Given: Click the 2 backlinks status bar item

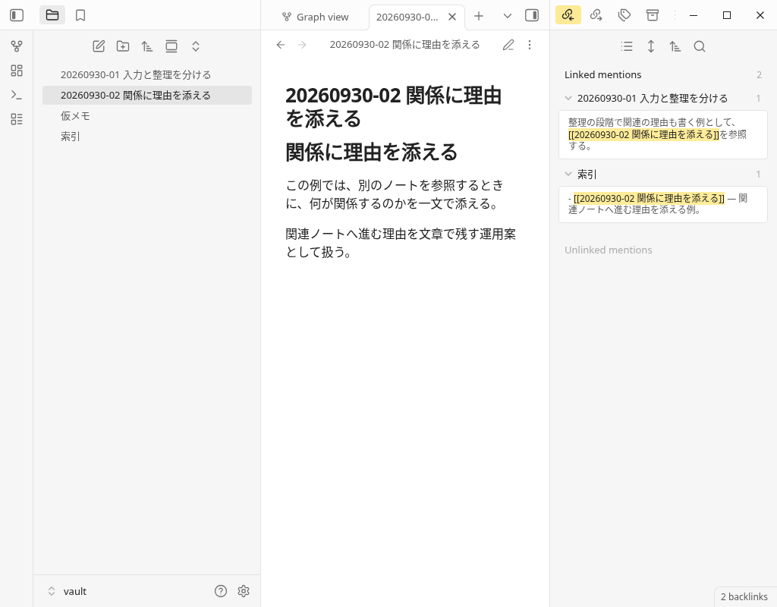Looking at the screenshot, I should click(744, 596).
